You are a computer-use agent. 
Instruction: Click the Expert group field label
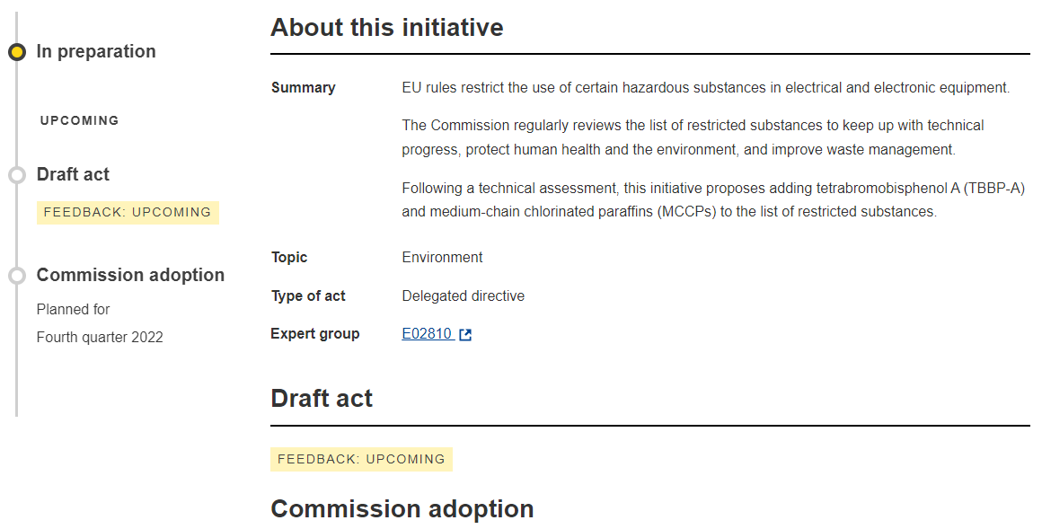point(314,334)
